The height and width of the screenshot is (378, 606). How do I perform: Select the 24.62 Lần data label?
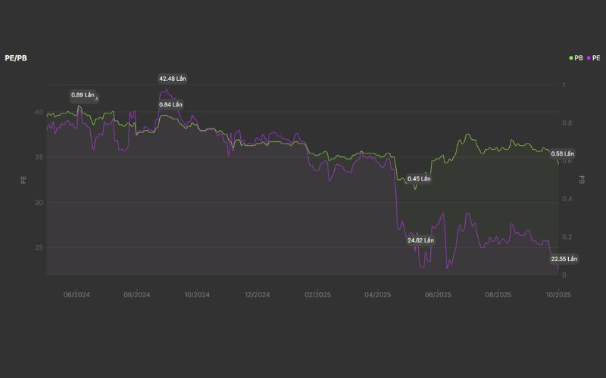420,240
